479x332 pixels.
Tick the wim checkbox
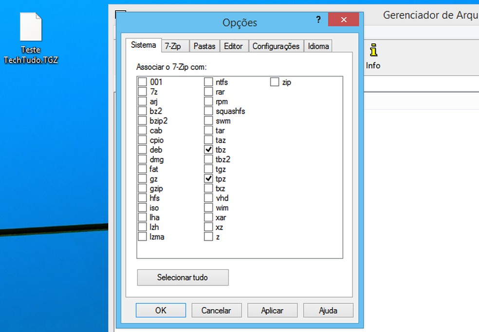[208, 208]
